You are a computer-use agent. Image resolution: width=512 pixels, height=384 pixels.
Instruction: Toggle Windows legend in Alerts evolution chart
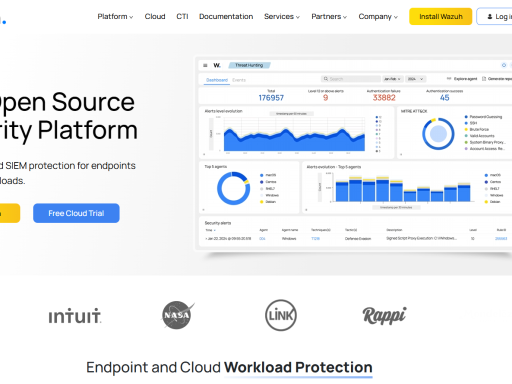point(493,195)
